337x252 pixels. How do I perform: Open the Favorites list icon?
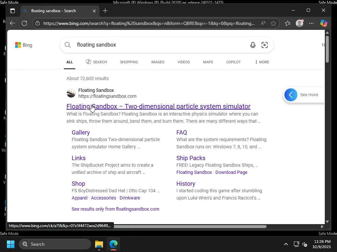coord(288,23)
